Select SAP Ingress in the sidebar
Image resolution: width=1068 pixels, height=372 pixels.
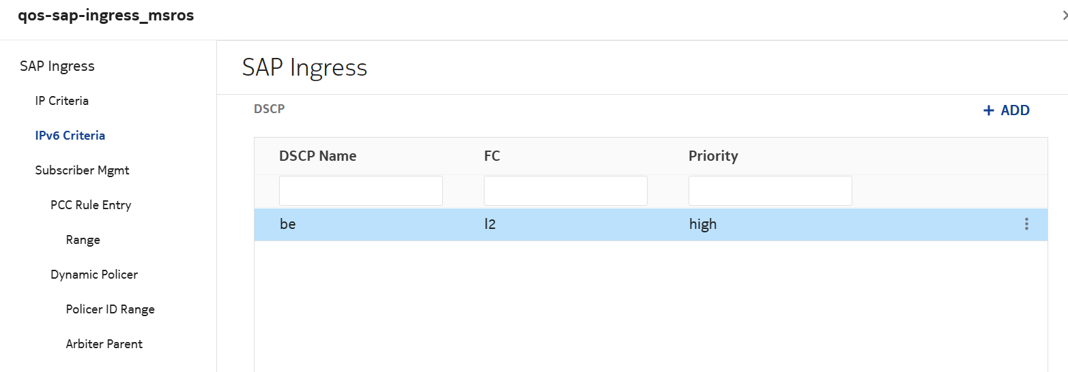coord(57,66)
